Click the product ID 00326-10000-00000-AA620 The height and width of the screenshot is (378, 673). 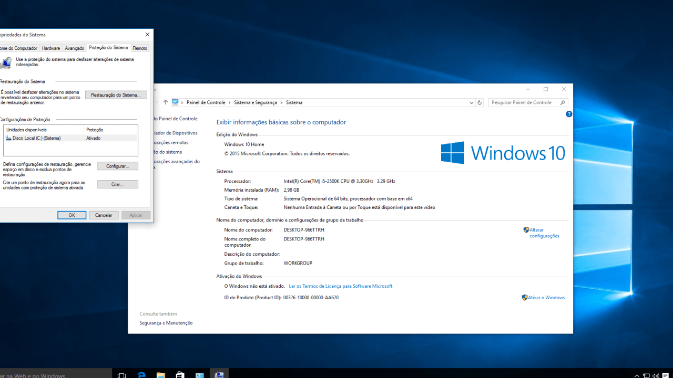click(311, 298)
